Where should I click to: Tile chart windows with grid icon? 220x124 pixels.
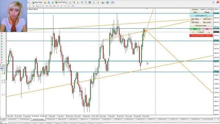point(90,2)
